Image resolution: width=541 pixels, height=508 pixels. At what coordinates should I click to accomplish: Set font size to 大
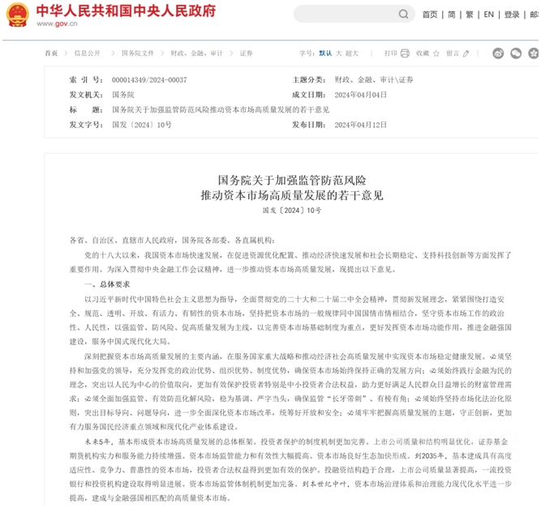[339, 53]
